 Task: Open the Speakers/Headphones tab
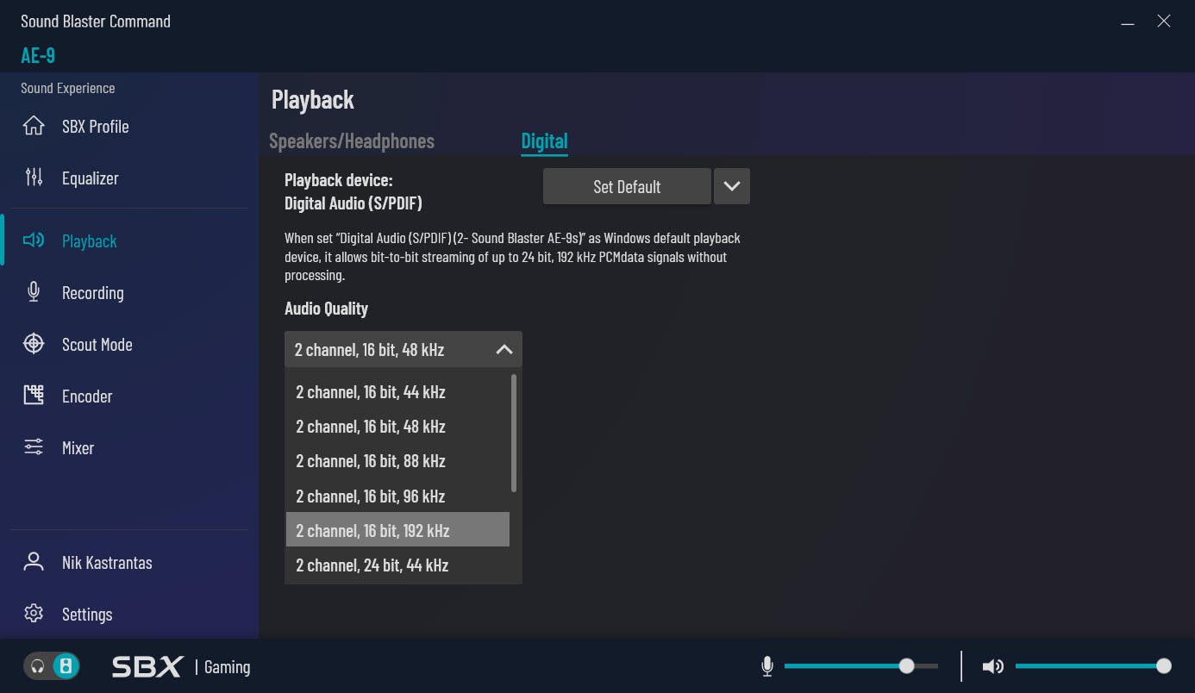pyautogui.click(x=352, y=140)
